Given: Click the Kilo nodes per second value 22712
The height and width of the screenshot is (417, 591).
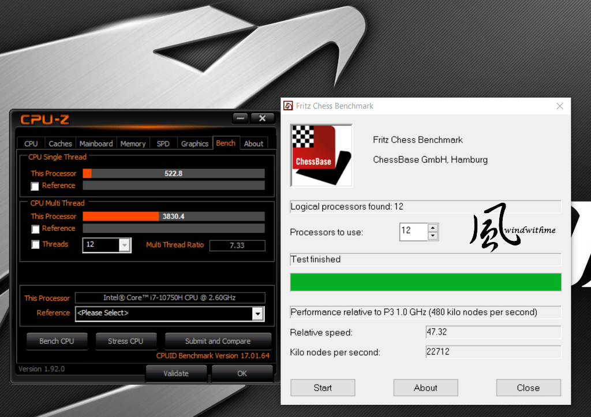Looking at the screenshot, I should [493, 352].
